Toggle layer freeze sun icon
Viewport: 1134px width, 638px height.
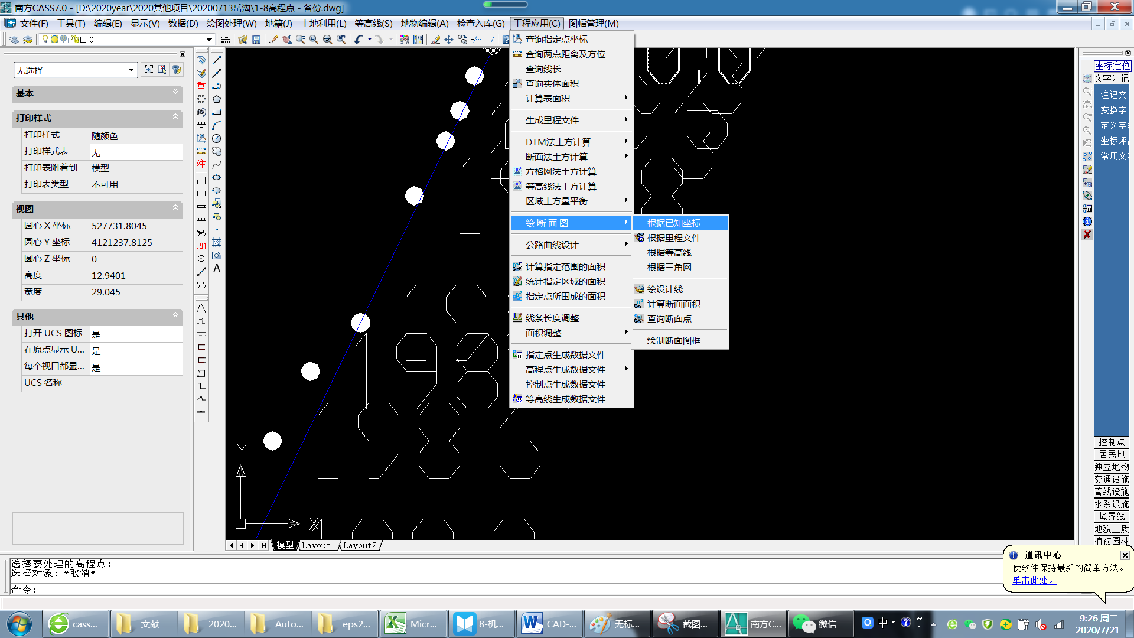54,40
